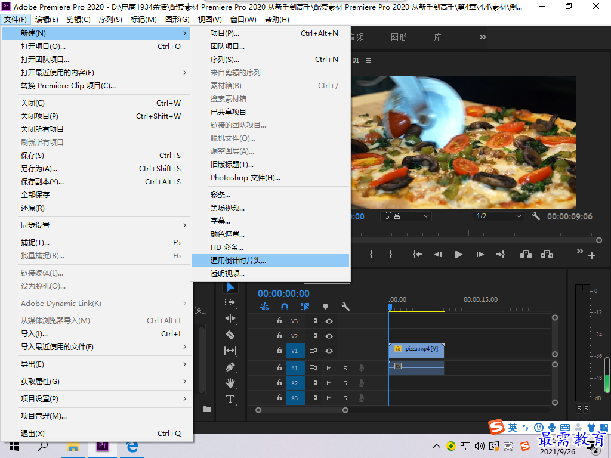Switch to 库 workspace tab
Screen dimensions: 611x458
click(437, 37)
